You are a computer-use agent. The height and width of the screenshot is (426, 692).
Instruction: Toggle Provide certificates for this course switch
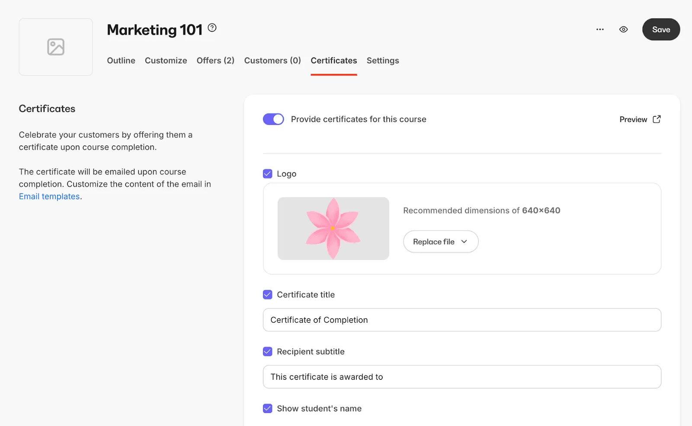273,119
